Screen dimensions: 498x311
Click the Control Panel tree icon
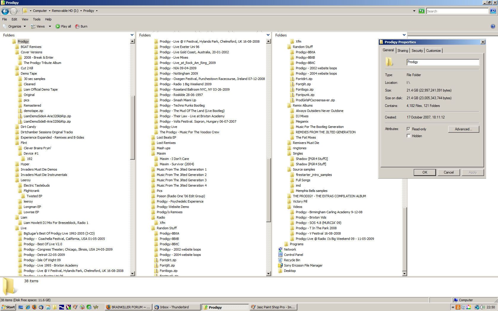point(280,255)
